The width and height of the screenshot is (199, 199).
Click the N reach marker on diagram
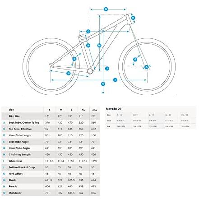[x=106, y=9]
